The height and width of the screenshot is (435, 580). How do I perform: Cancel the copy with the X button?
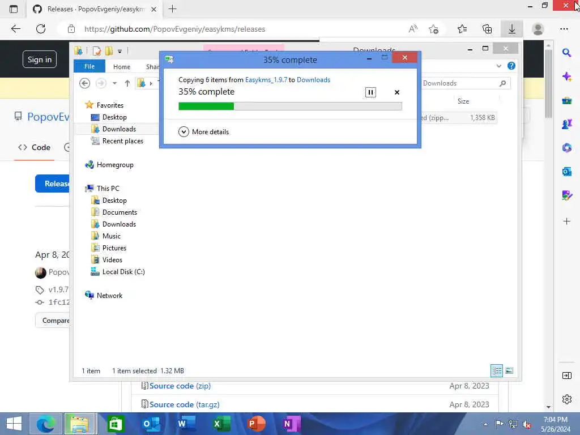click(397, 92)
